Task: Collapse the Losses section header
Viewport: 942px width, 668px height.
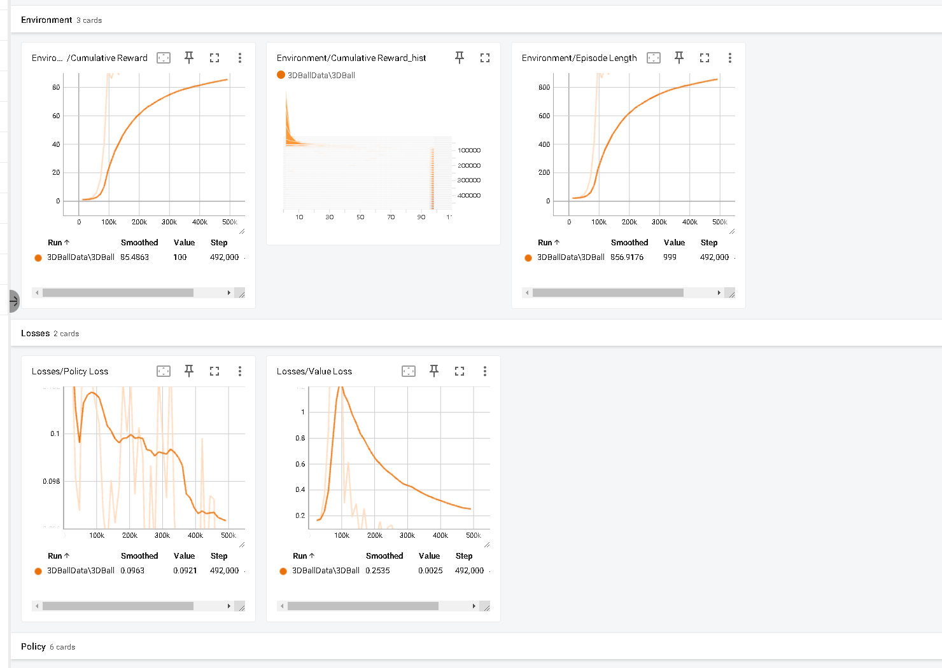Action: pyautogui.click(x=476, y=333)
